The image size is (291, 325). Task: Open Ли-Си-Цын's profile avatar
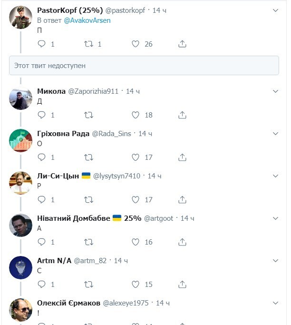coord(20,183)
